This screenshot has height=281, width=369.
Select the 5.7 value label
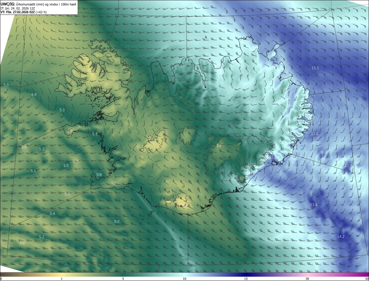pos(116,222)
